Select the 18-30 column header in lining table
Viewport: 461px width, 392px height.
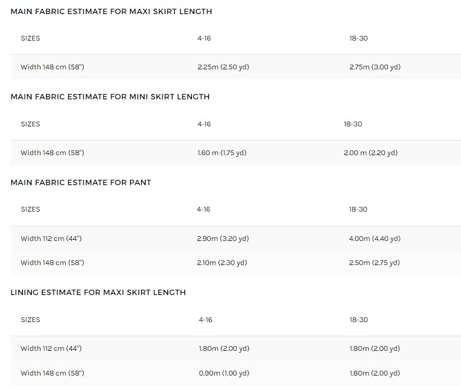coord(359,320)
